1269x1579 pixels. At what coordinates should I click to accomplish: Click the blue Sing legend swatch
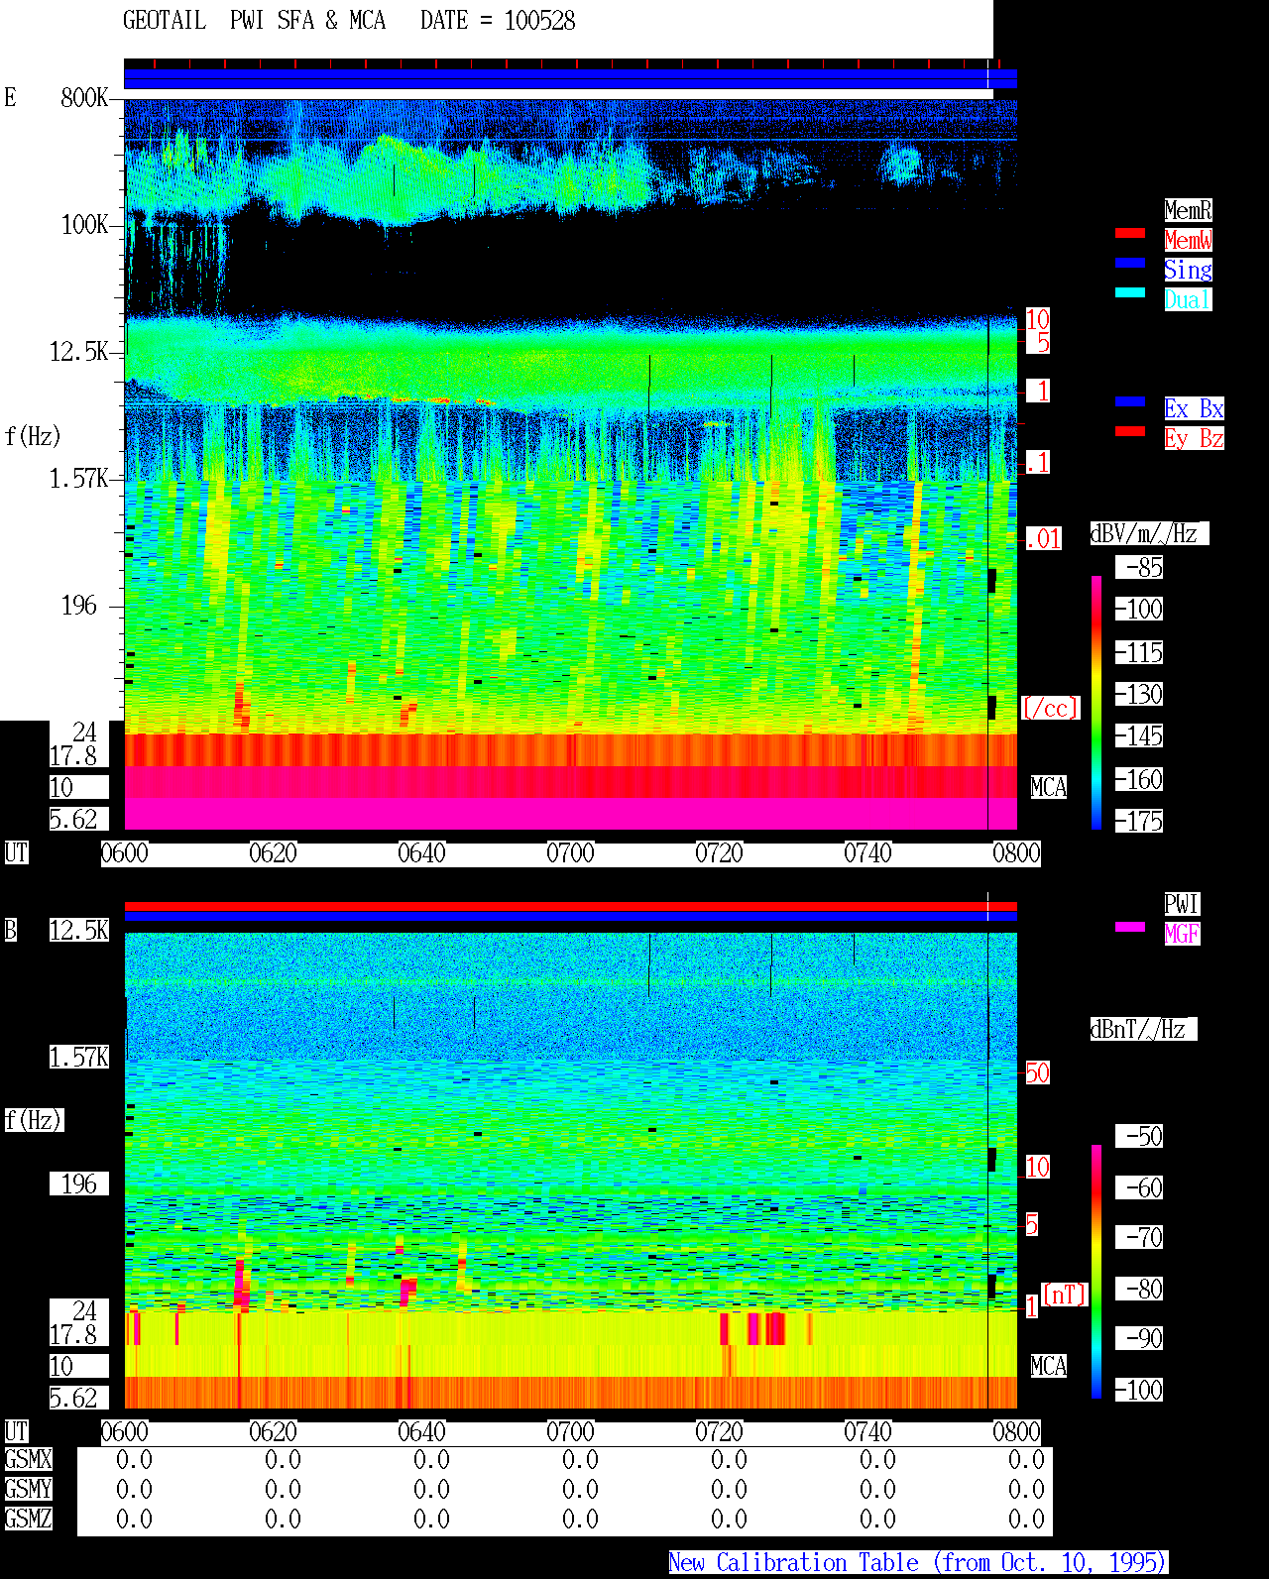[x=1130, y=263]
